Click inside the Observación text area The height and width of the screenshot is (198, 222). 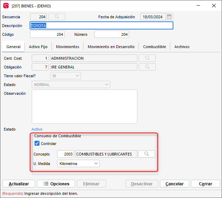pyautogui.click(x=84, y=106)
